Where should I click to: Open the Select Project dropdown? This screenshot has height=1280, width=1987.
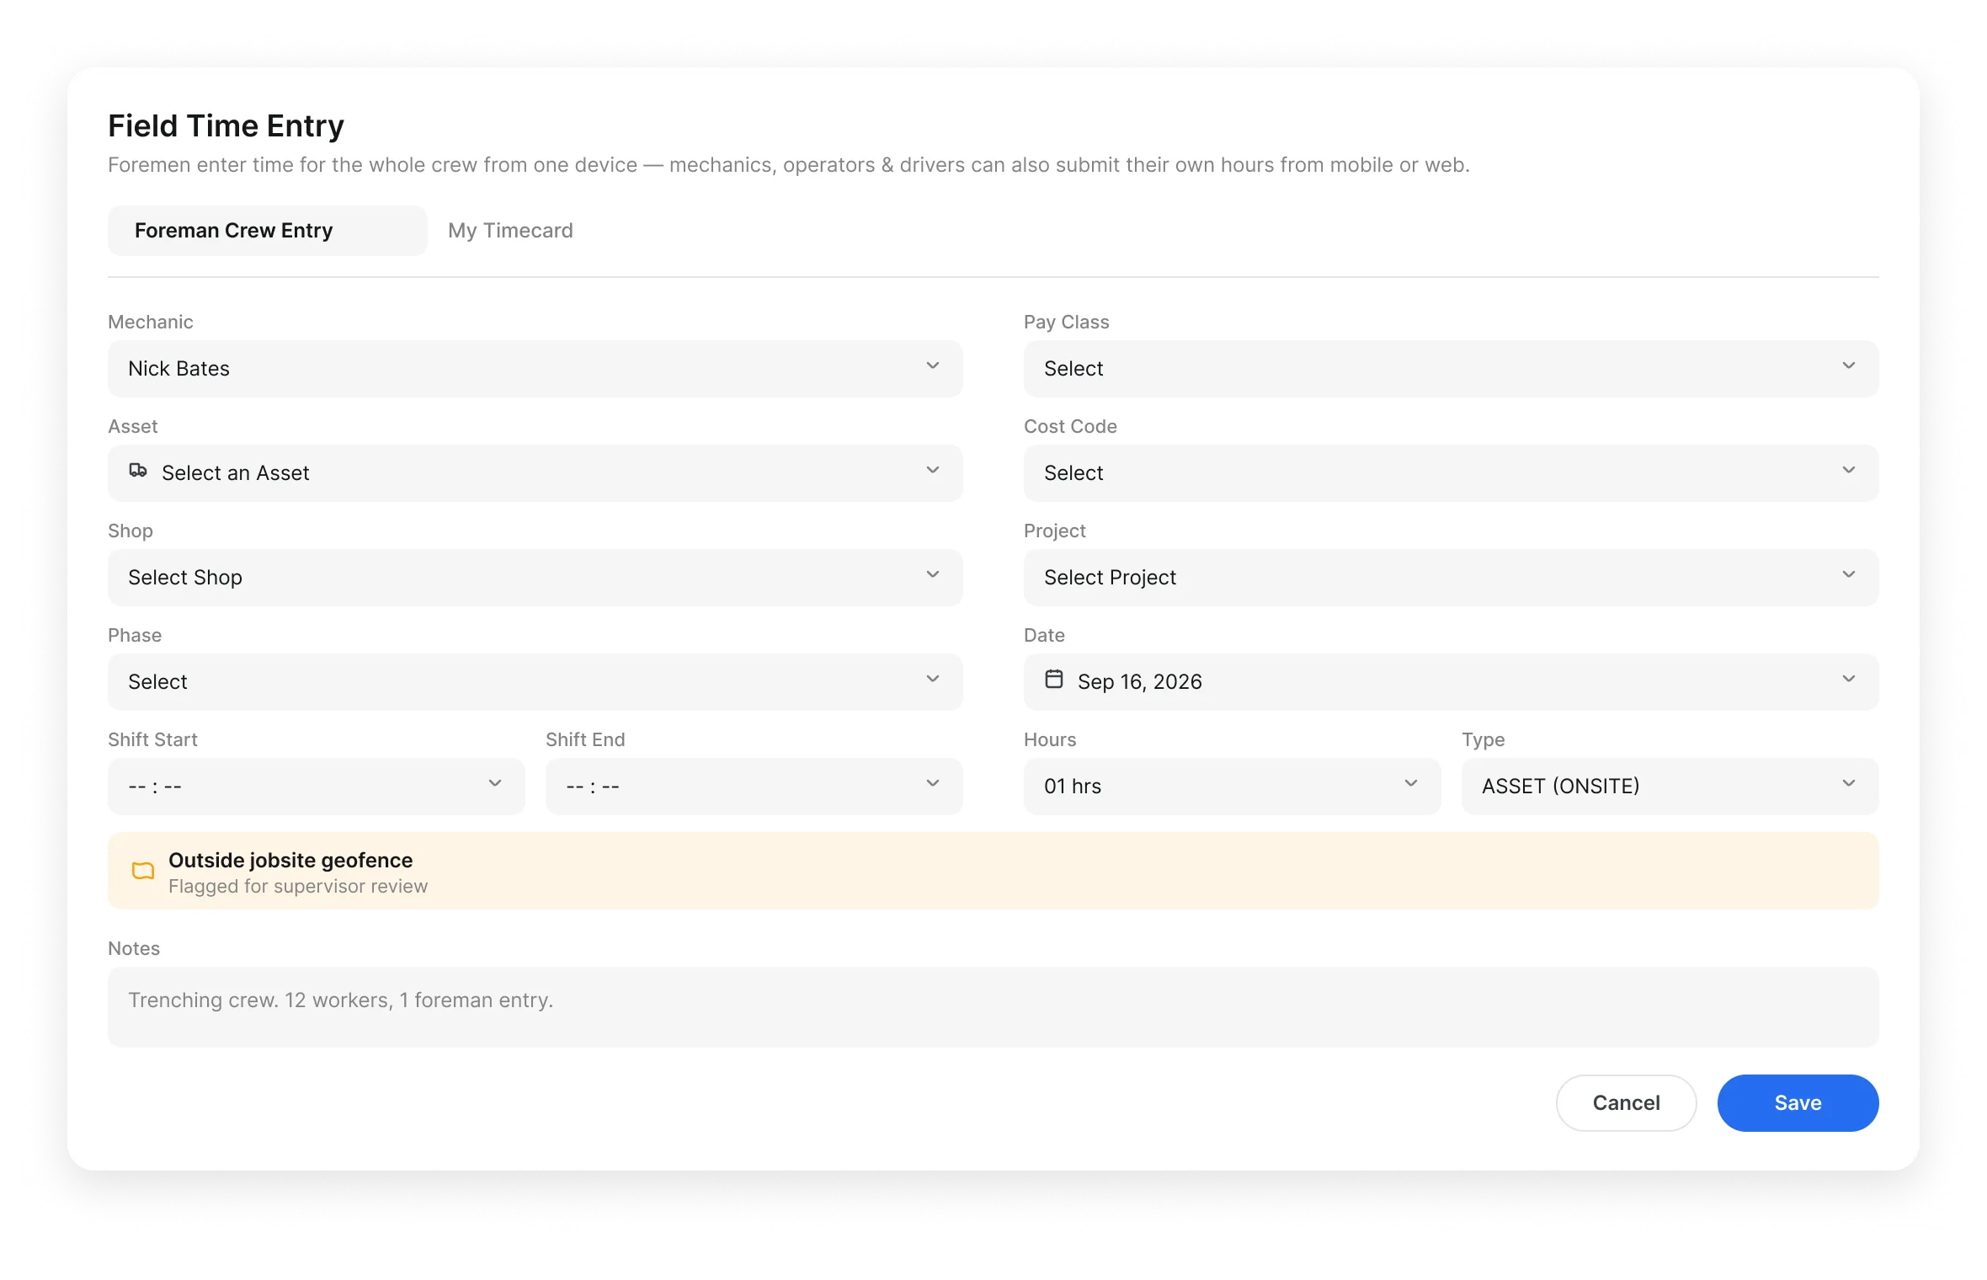pos(1452,578)
